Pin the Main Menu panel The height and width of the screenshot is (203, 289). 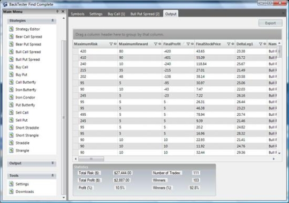57,11
